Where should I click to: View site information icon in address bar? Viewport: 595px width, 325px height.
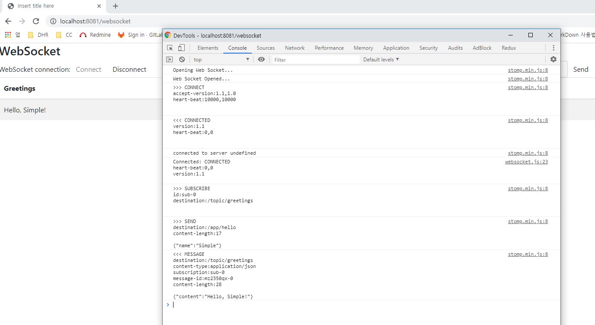[x=53, y=21]
